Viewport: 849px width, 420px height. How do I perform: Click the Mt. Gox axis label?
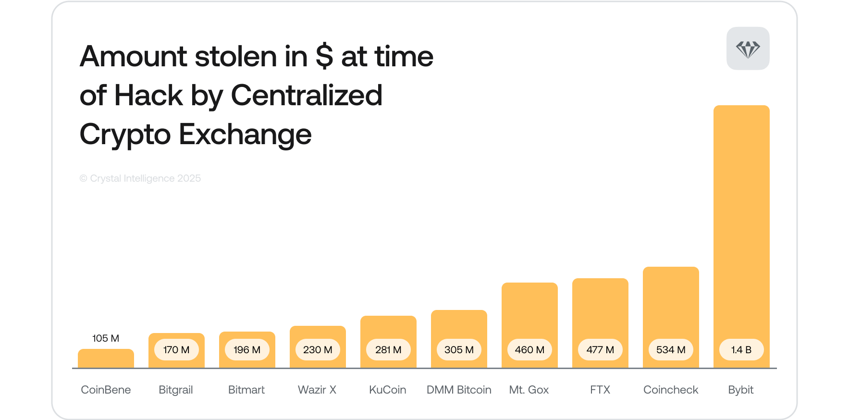click(529, 390)
